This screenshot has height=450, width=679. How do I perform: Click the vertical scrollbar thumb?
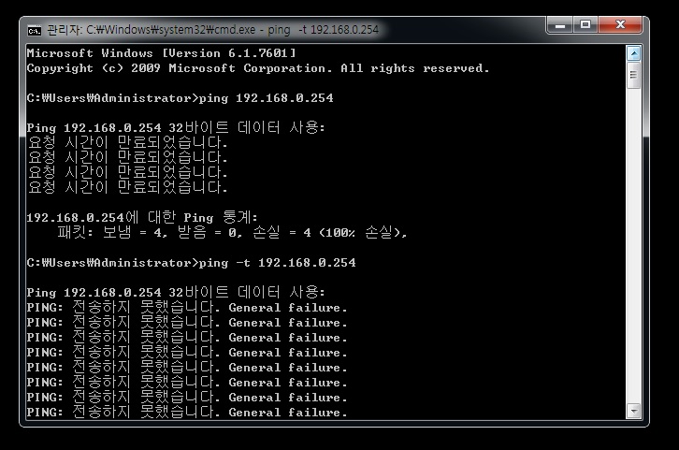(633, 75)
